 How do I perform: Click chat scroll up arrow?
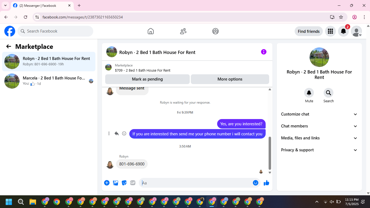pos(270,89)
